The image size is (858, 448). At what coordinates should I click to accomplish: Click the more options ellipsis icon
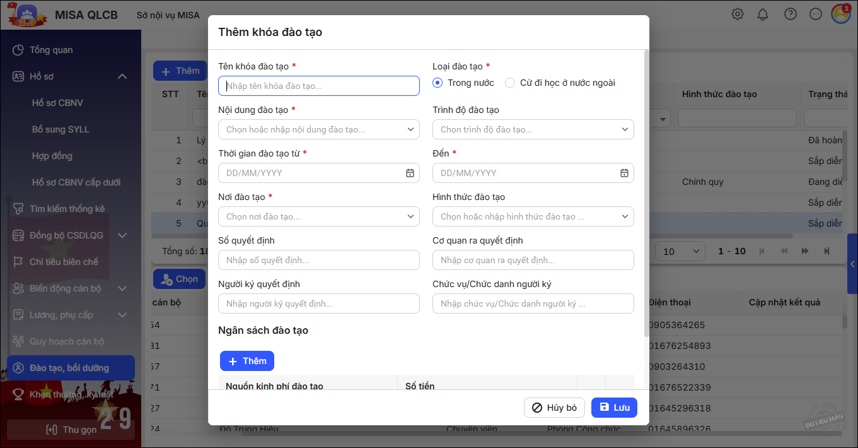[x=816, y=15]
